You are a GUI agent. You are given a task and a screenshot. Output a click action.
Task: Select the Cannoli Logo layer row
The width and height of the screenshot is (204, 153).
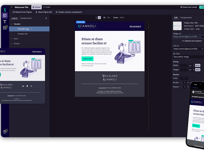(29, 29)
